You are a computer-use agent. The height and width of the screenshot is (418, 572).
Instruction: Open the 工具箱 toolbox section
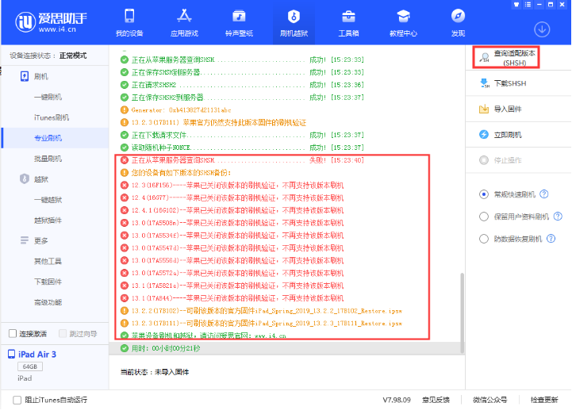(348, 23)
